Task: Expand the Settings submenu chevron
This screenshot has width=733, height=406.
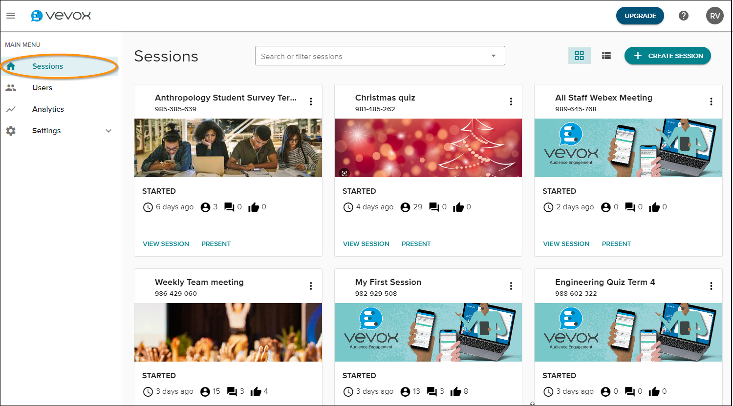Action: pyautogui.click(x=108, y=131)
